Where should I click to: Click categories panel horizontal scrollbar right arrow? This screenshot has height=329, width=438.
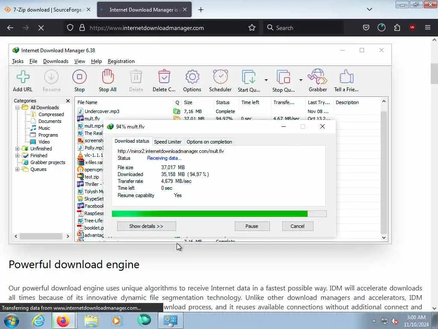point(68,236)
